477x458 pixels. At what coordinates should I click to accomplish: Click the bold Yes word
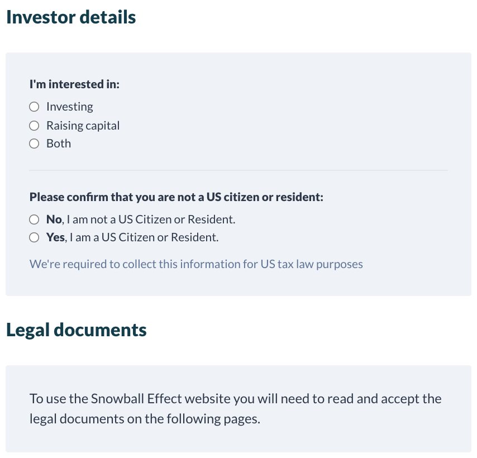click(56, 237)
